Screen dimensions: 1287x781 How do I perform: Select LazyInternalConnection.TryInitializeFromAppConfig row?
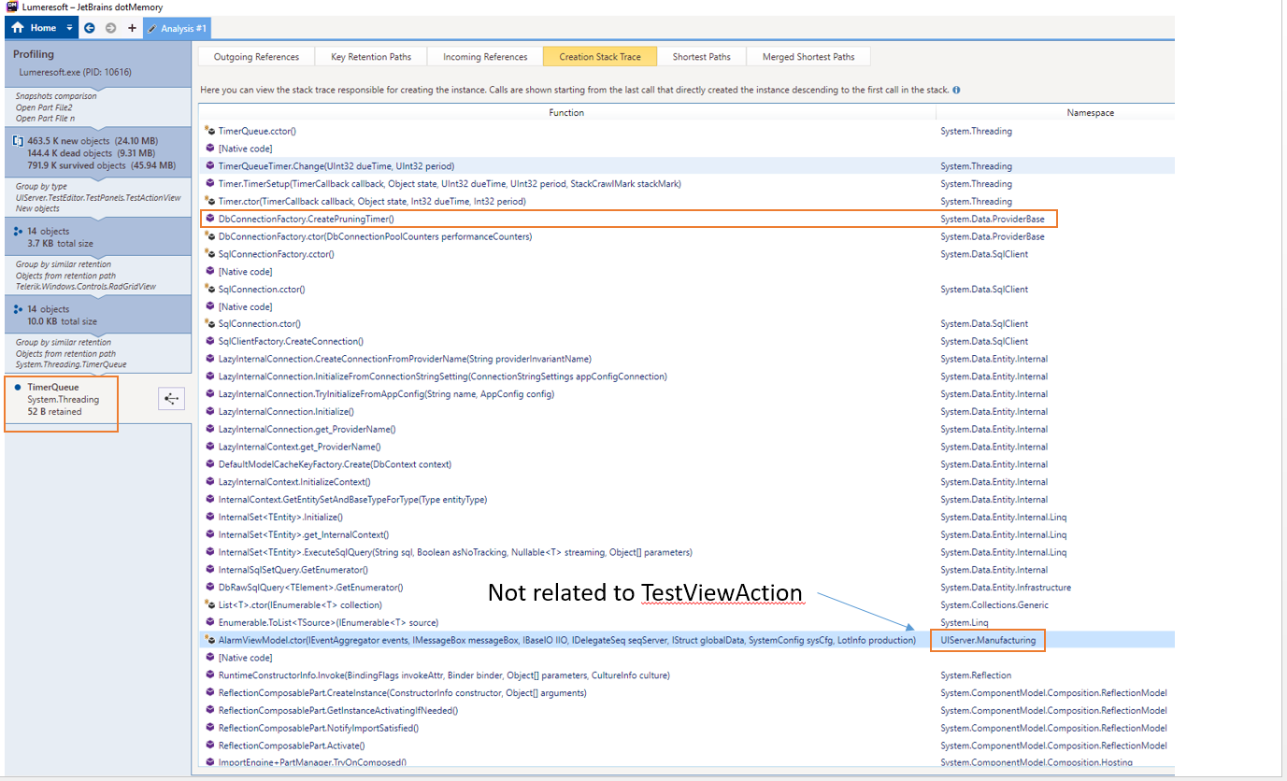687,394
